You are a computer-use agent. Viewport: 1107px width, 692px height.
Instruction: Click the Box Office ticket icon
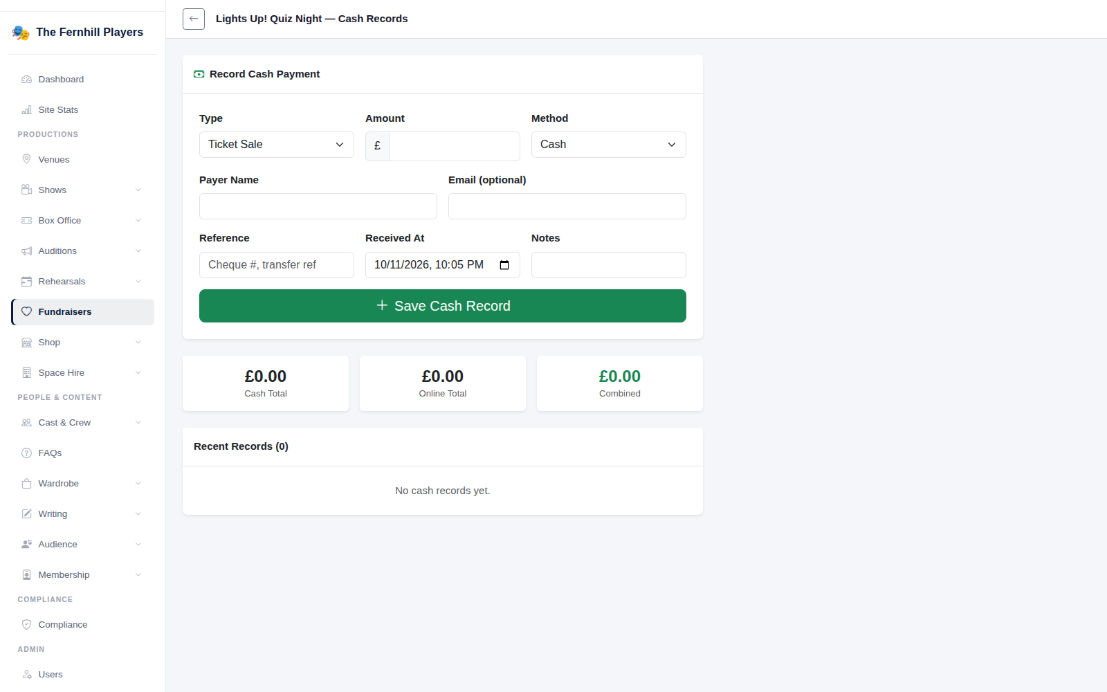click(26, 221)
